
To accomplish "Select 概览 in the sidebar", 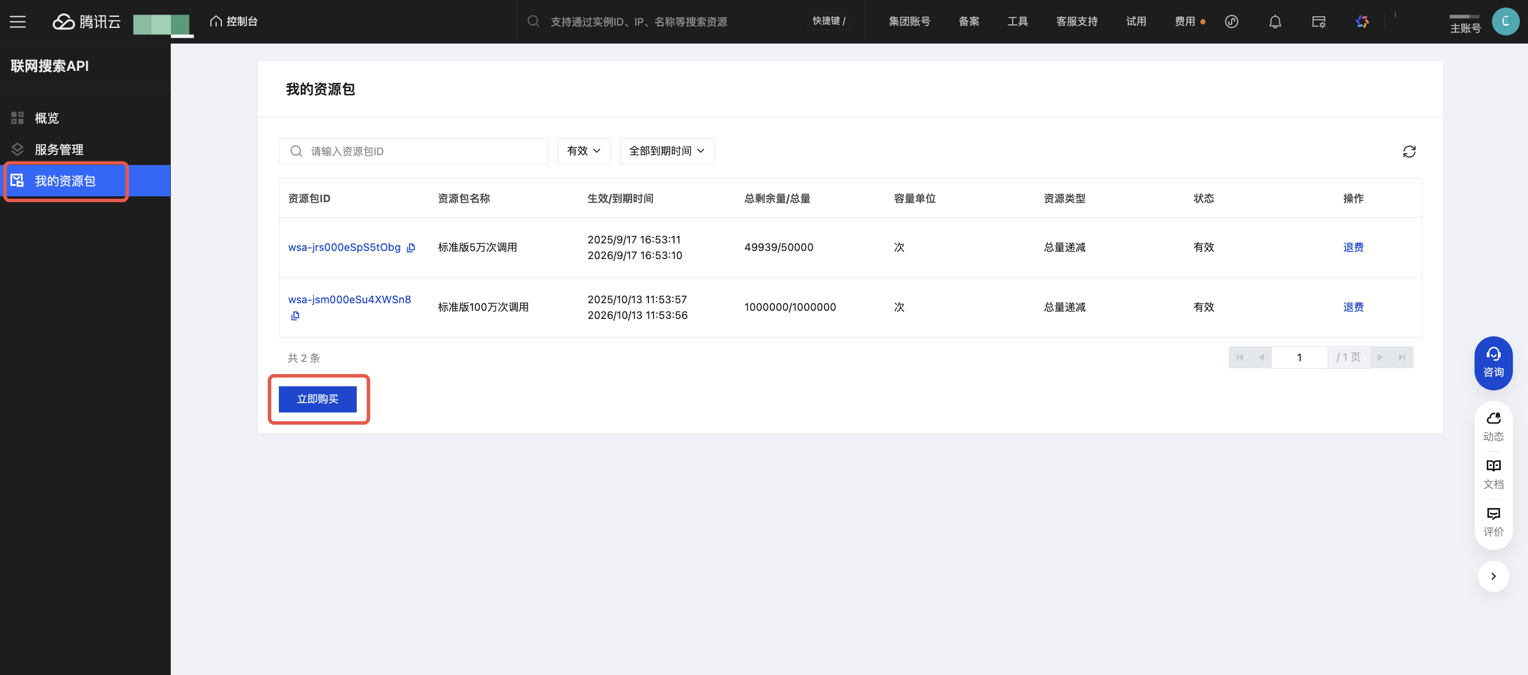I will pyautogui.click(x=47, y=118).
